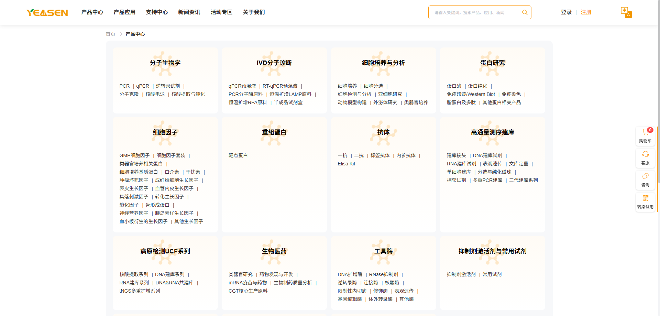660x316 pixels.
Task: Open the 活动专区 menu
Action: (221, 12)
